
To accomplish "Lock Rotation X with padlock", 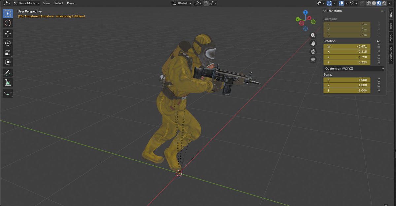I will [x=379, y=52].
